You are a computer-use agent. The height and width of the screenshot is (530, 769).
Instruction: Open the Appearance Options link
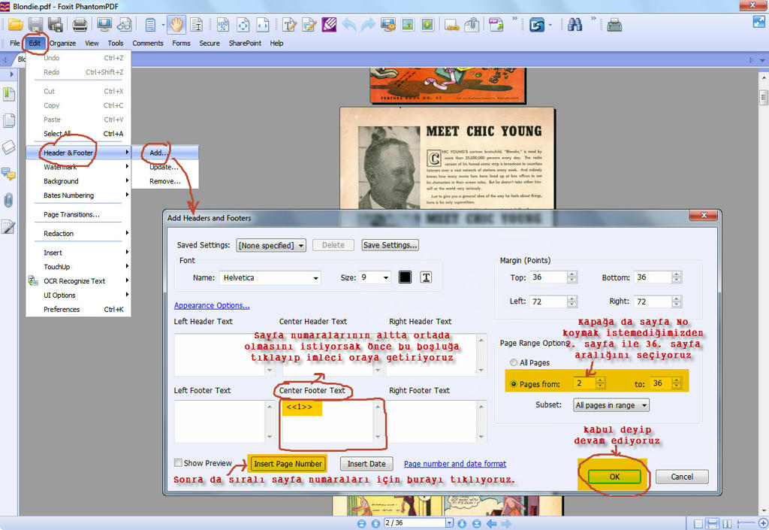212,306
